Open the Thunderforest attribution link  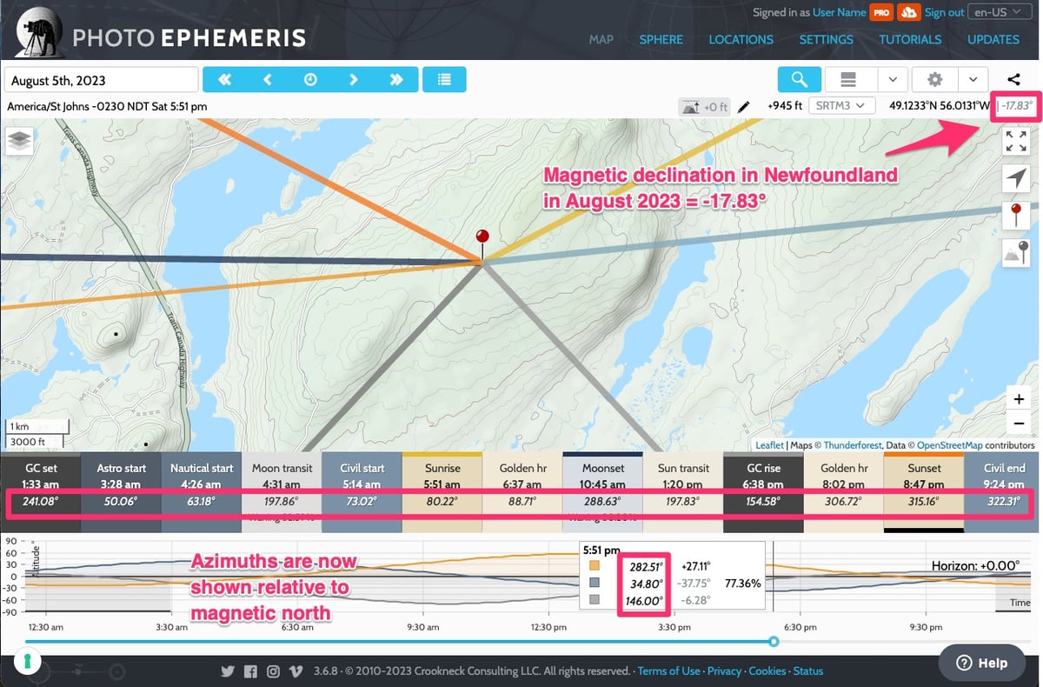[x=853, y=444]
